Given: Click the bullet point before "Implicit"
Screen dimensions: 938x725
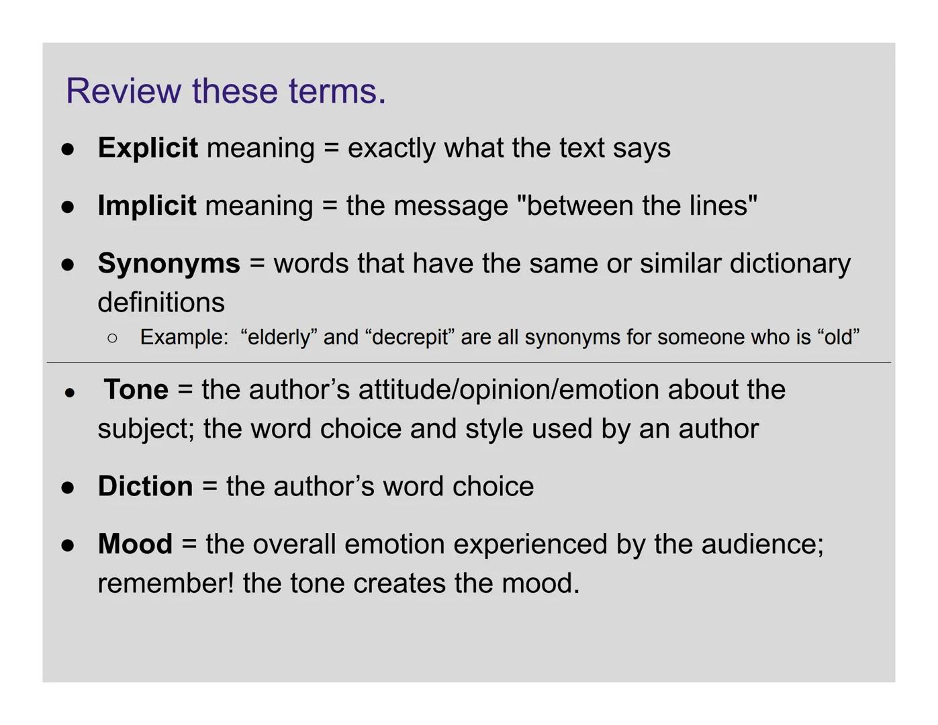Looking at the screenshot, I should 68,207.
